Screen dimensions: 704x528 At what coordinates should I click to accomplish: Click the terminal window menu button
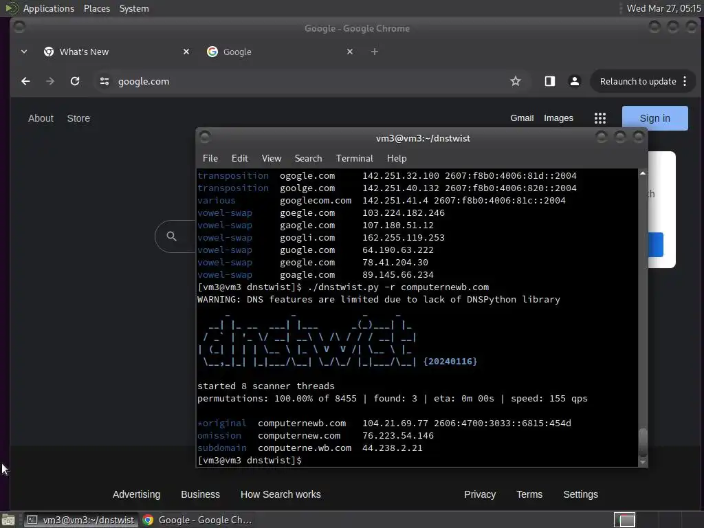tap(205, 137)
